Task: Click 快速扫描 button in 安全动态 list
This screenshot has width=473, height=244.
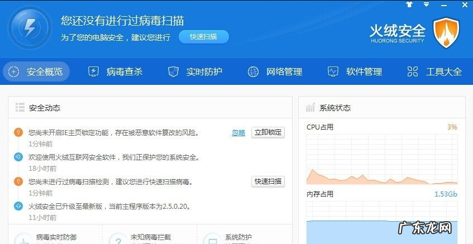Action: [x=268, y=181]
